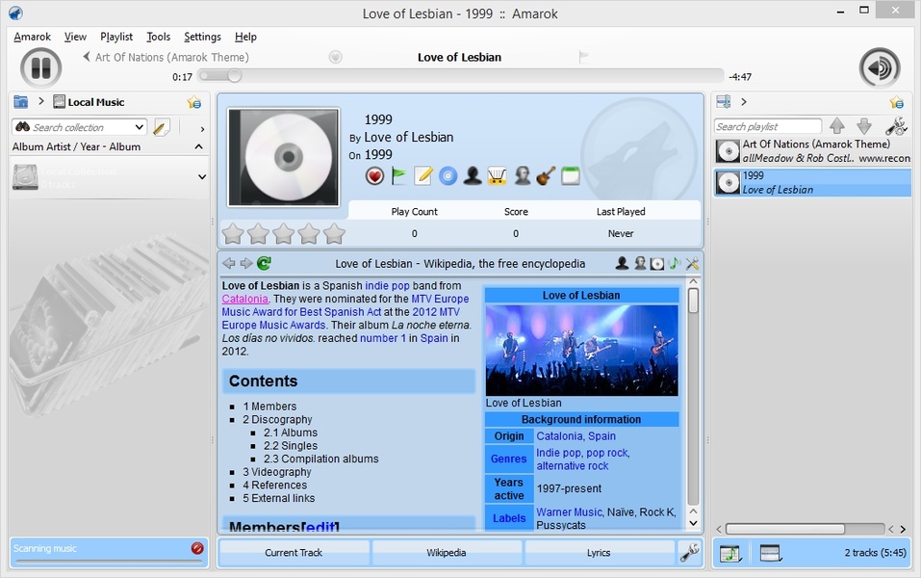Go to previous track Art Of Nations
Viewport: 921px width, 578px height.
166,57
